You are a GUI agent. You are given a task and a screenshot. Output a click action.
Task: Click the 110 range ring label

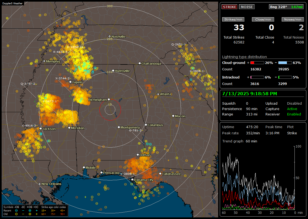coord(110,72)
